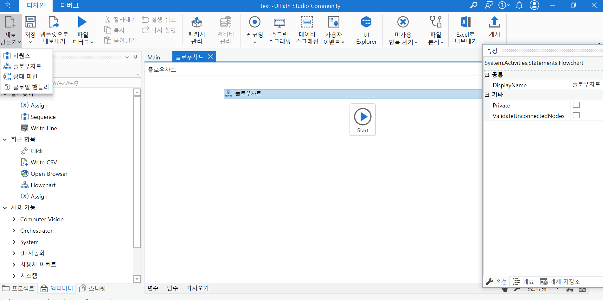This screenshot has height=300, width=603.
Task: Collapse the 최근 항목 (Recent) section
Action: [x=5, y=139]
